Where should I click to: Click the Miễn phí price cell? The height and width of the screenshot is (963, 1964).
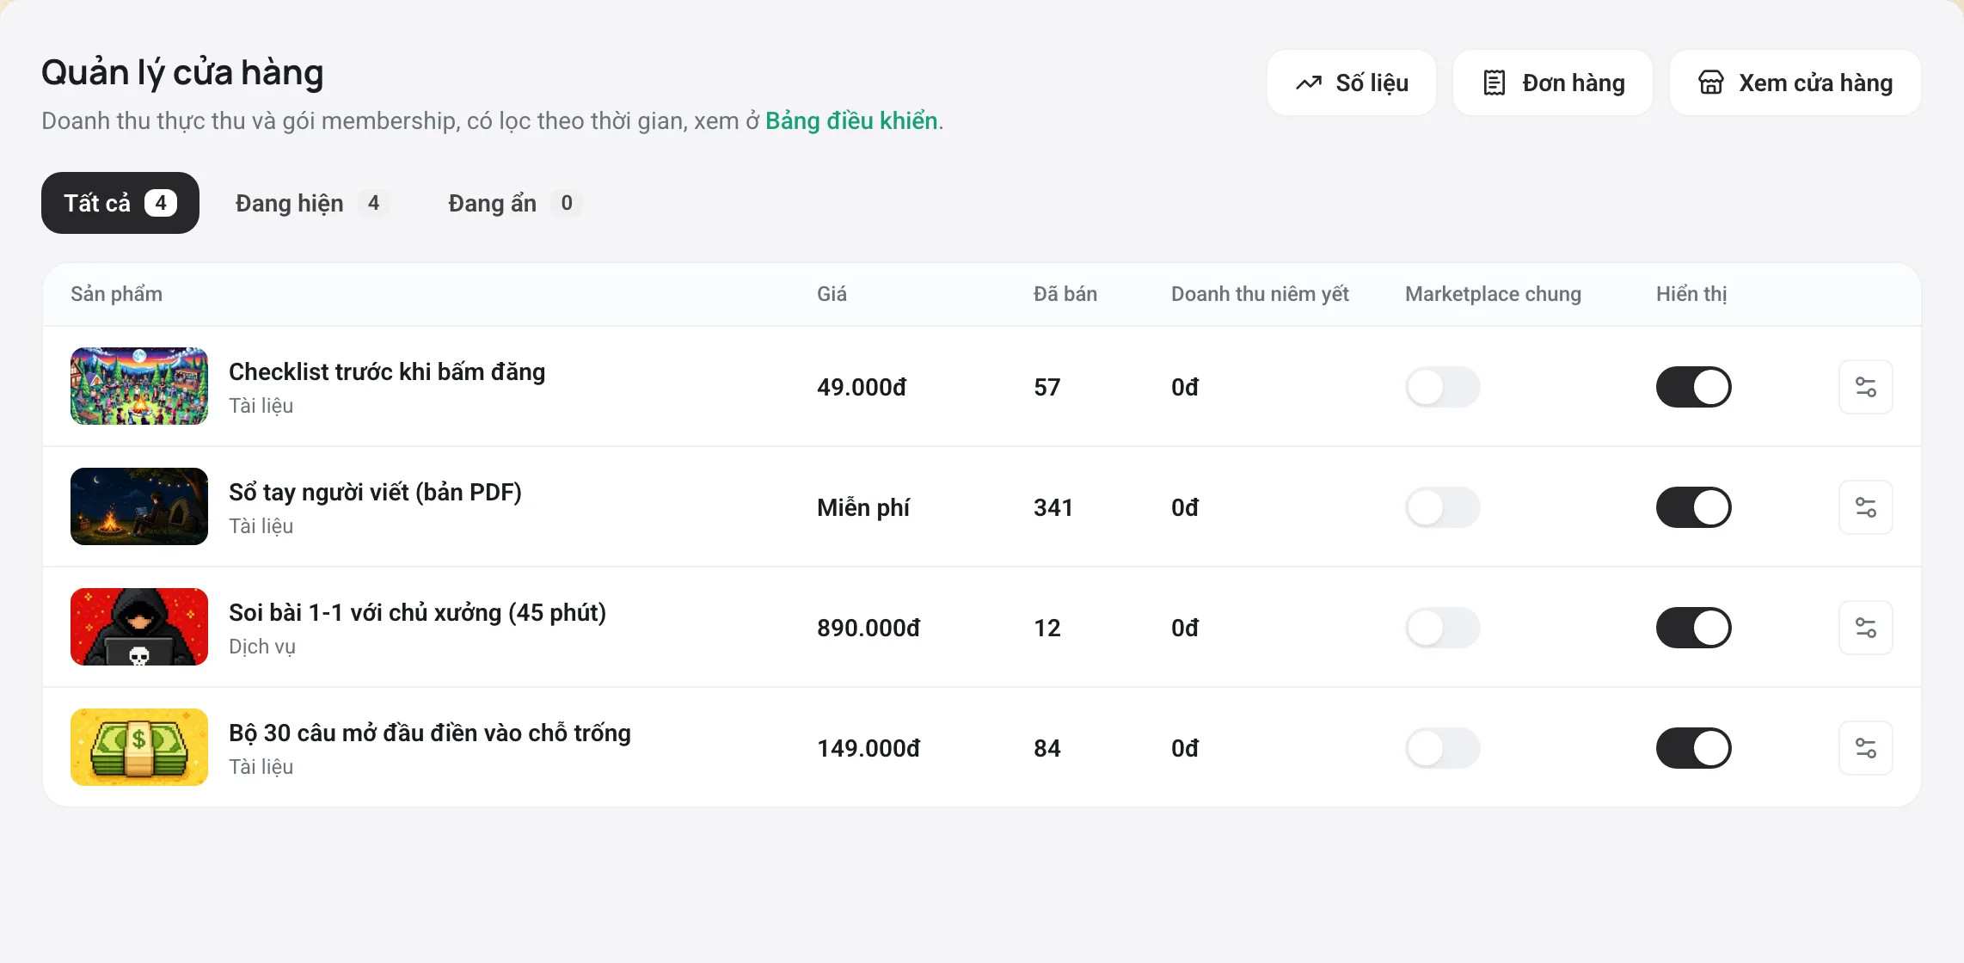tap(863, 507)
